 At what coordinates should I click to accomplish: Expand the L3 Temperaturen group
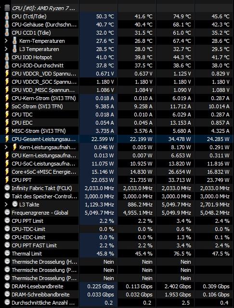coord(6,49)
